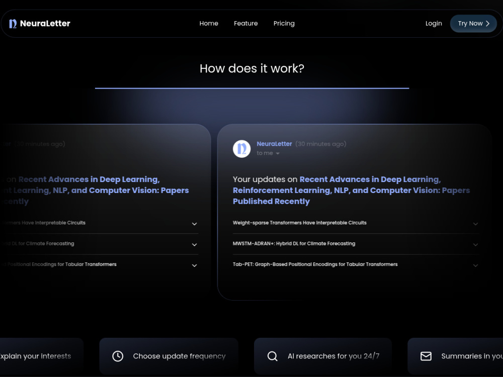
Task: Select the 'Summaries in your' step card
Action: pos(455,356)
